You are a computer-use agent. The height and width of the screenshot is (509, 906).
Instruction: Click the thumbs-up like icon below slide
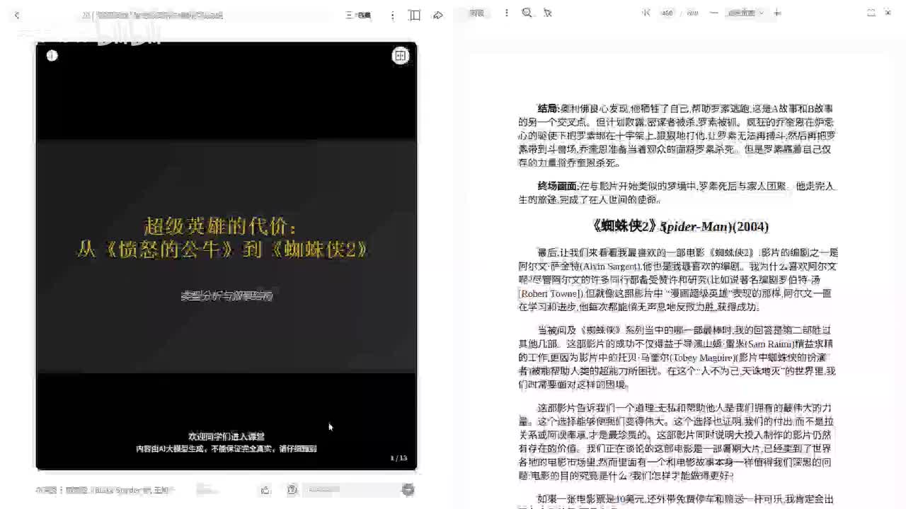[265, 489]
